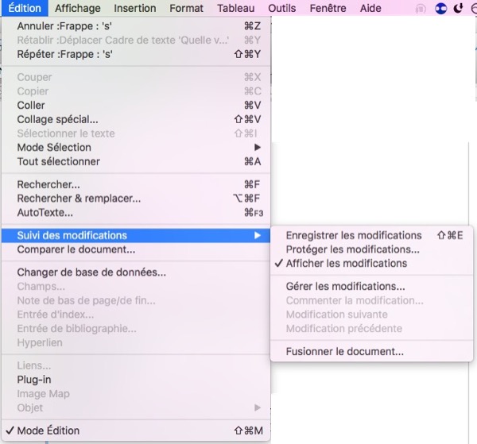Click the crescent moon menu bar icon

[458, 8]
